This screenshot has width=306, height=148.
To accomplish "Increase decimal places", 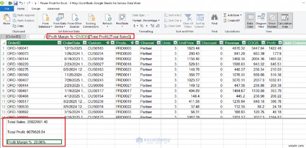I will click(153, 26).
